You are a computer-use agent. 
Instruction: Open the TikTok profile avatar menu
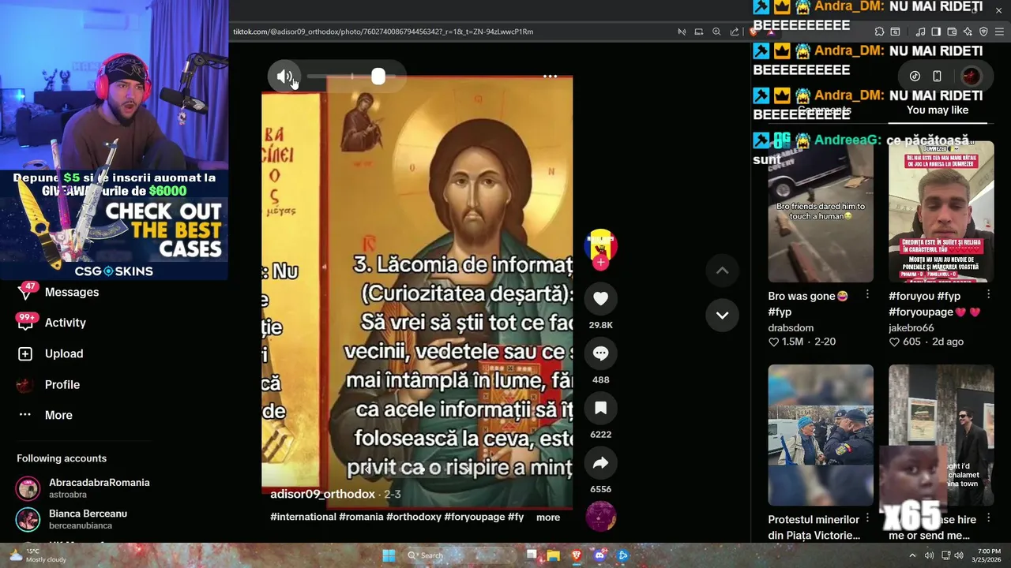(x=971, y=76)
